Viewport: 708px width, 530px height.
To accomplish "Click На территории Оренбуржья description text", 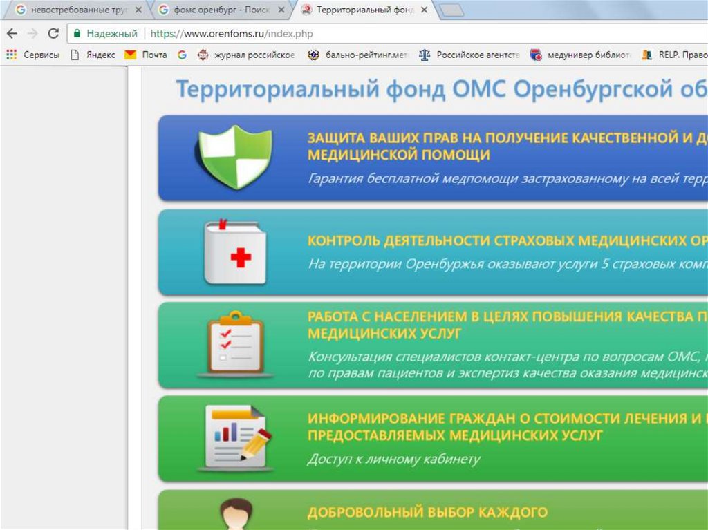I will (507, 264).
